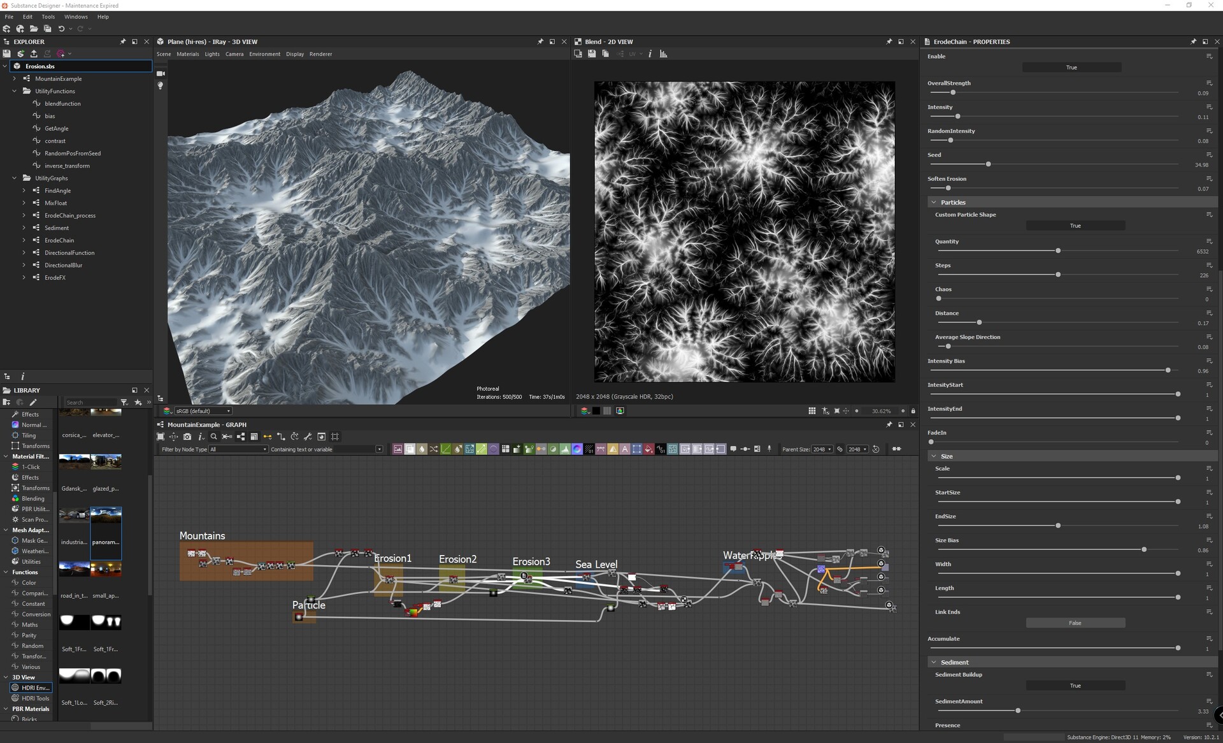Click the Blend atomic node icon
The width and height of the screenshot is (1223, 743).
coord(410,449)
